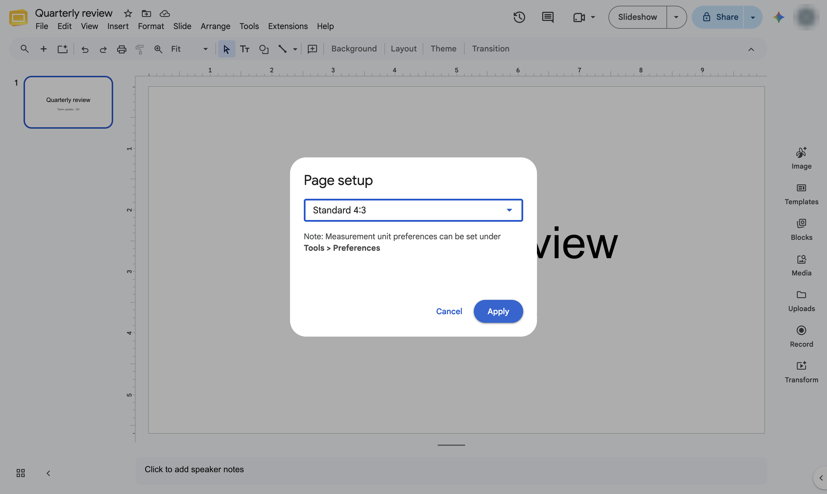Expand the Standard 4:3 dropdown
This screenshot has width=827, height=494.
pos(413,210)
